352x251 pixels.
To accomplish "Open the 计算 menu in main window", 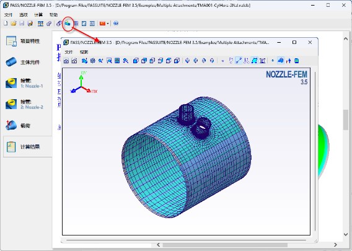I will click(x=38, y=15).
